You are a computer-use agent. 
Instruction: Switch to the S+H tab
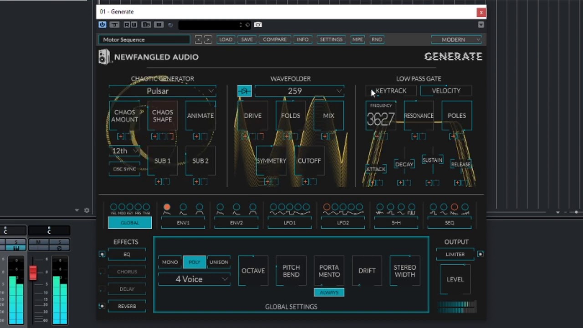click(396, 223)
